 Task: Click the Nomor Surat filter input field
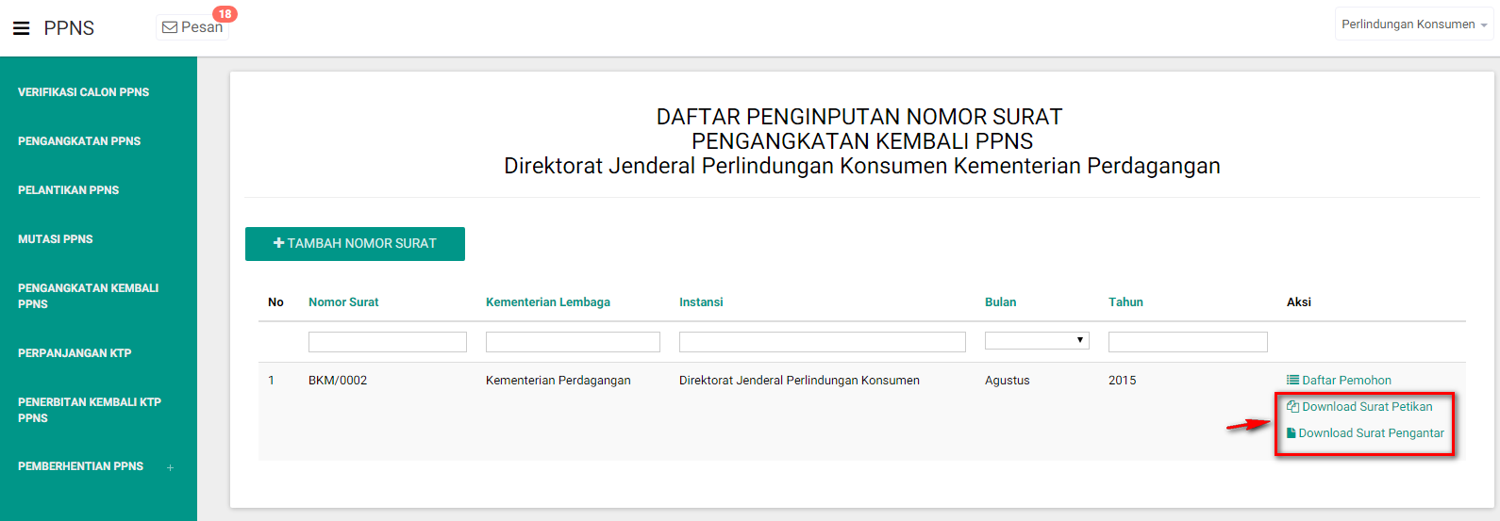click(x=387, y=342)
